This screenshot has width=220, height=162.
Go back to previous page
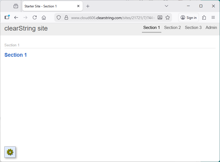(x=16, y=17)
